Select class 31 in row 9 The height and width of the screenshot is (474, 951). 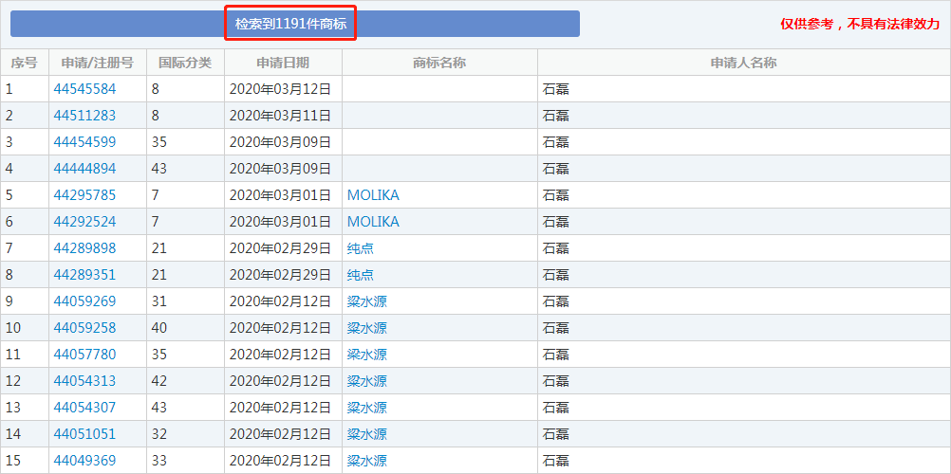[x=158, y=301]
